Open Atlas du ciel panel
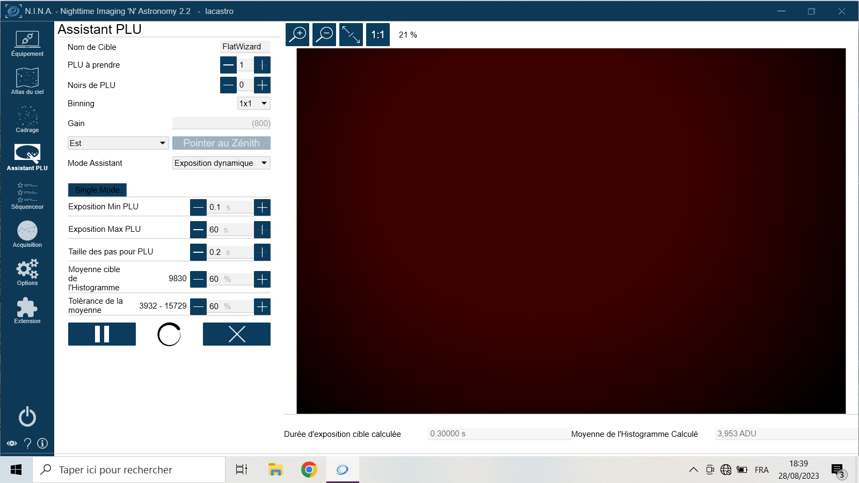The width and height of the screenshot is (859, 483). [x=27, y=82]
